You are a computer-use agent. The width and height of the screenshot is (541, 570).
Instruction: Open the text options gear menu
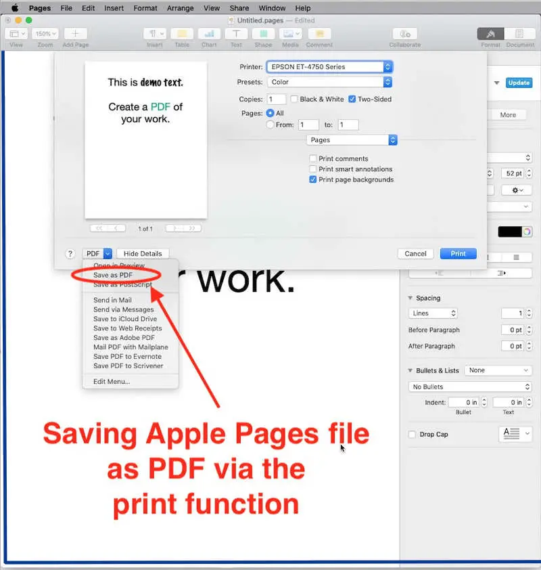pos(517,190)
